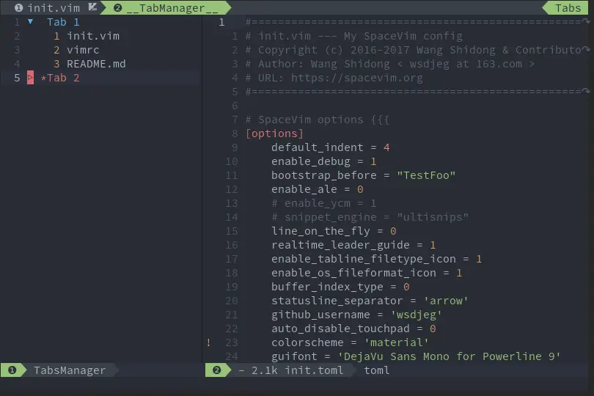The width and height of the screenshot is (594, 396).
Task: Click the github_username 'wsdjeg' value
Action: point(417,315)
